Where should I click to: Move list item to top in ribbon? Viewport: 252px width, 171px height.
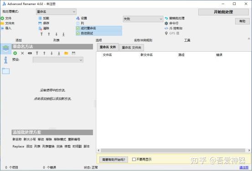click(x=41, y=34)
